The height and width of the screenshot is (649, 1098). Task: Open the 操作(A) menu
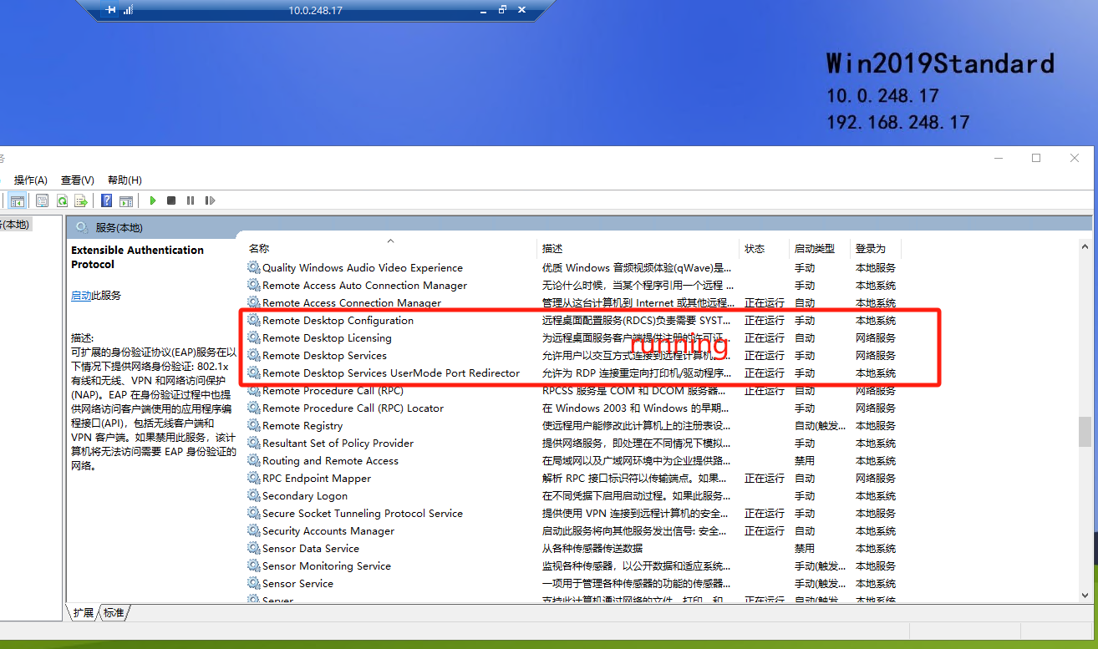[x=31, y=180]
